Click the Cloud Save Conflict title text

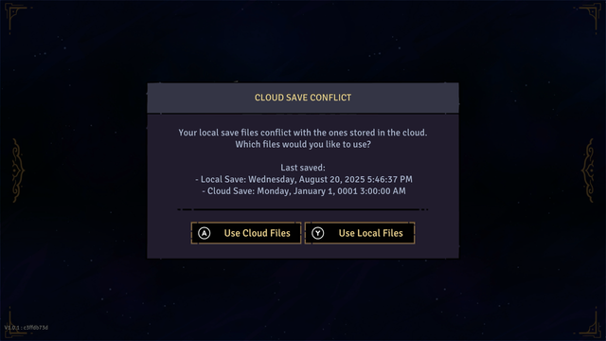pos(303,98)
